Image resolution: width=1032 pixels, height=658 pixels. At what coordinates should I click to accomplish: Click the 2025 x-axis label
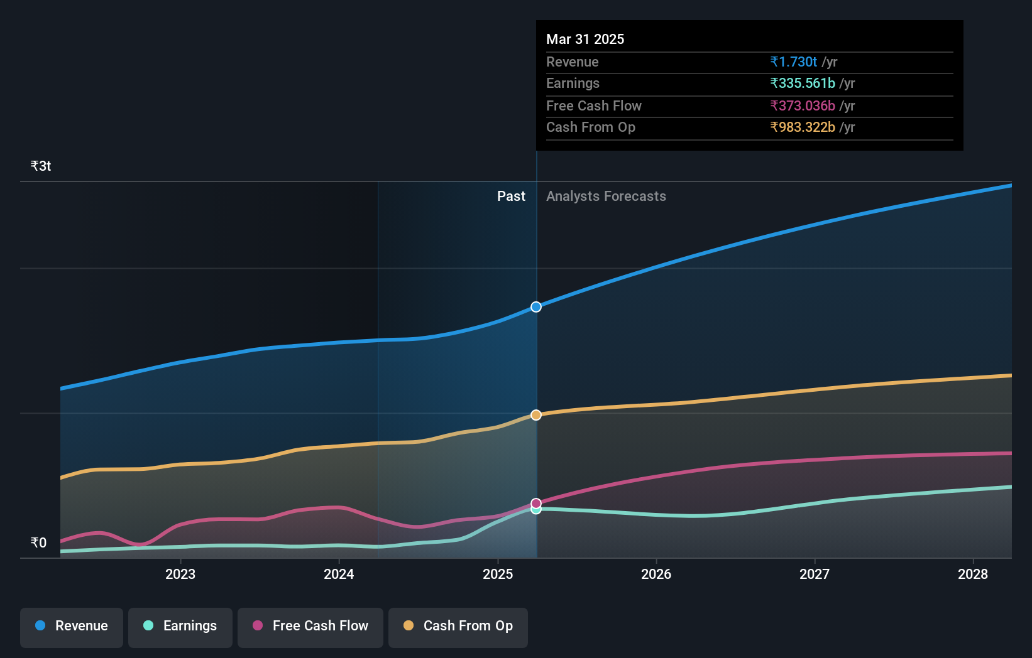tap(498, 574)
